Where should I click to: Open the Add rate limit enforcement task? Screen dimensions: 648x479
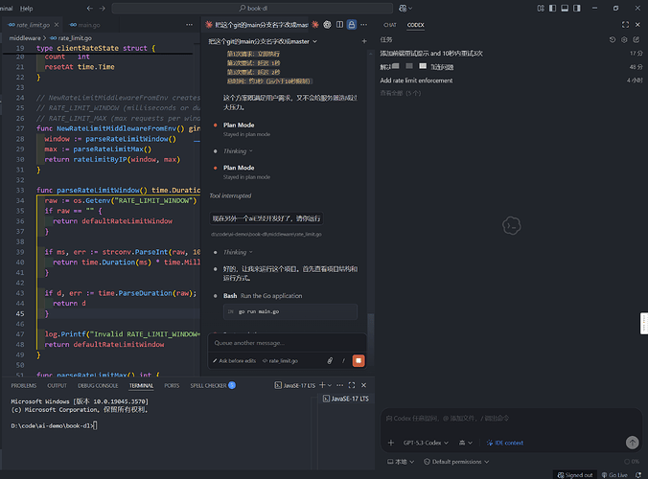click(x=511, y=80)
